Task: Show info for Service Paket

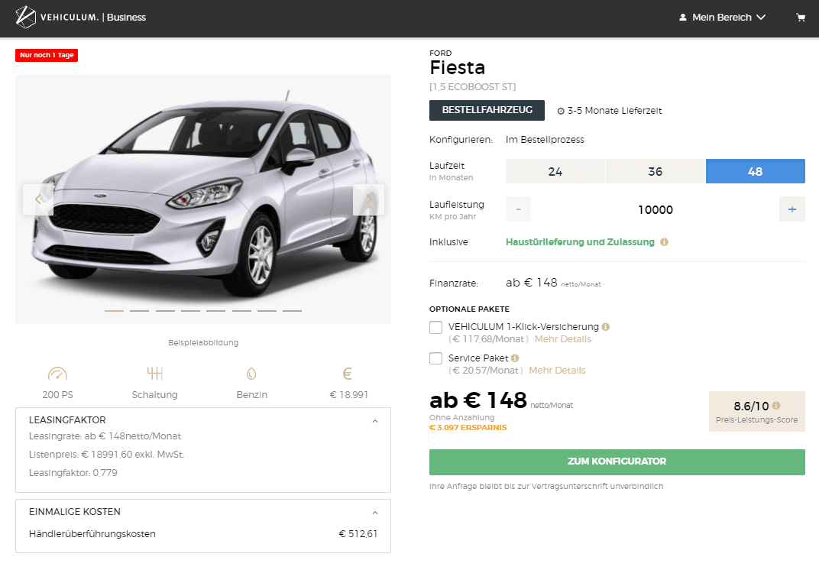Action: point(515,358)
